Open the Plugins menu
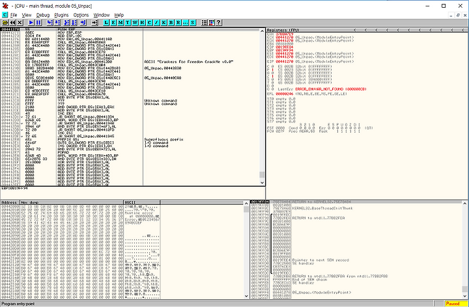Viewport: 469px width, 307px height. [61, 15]
